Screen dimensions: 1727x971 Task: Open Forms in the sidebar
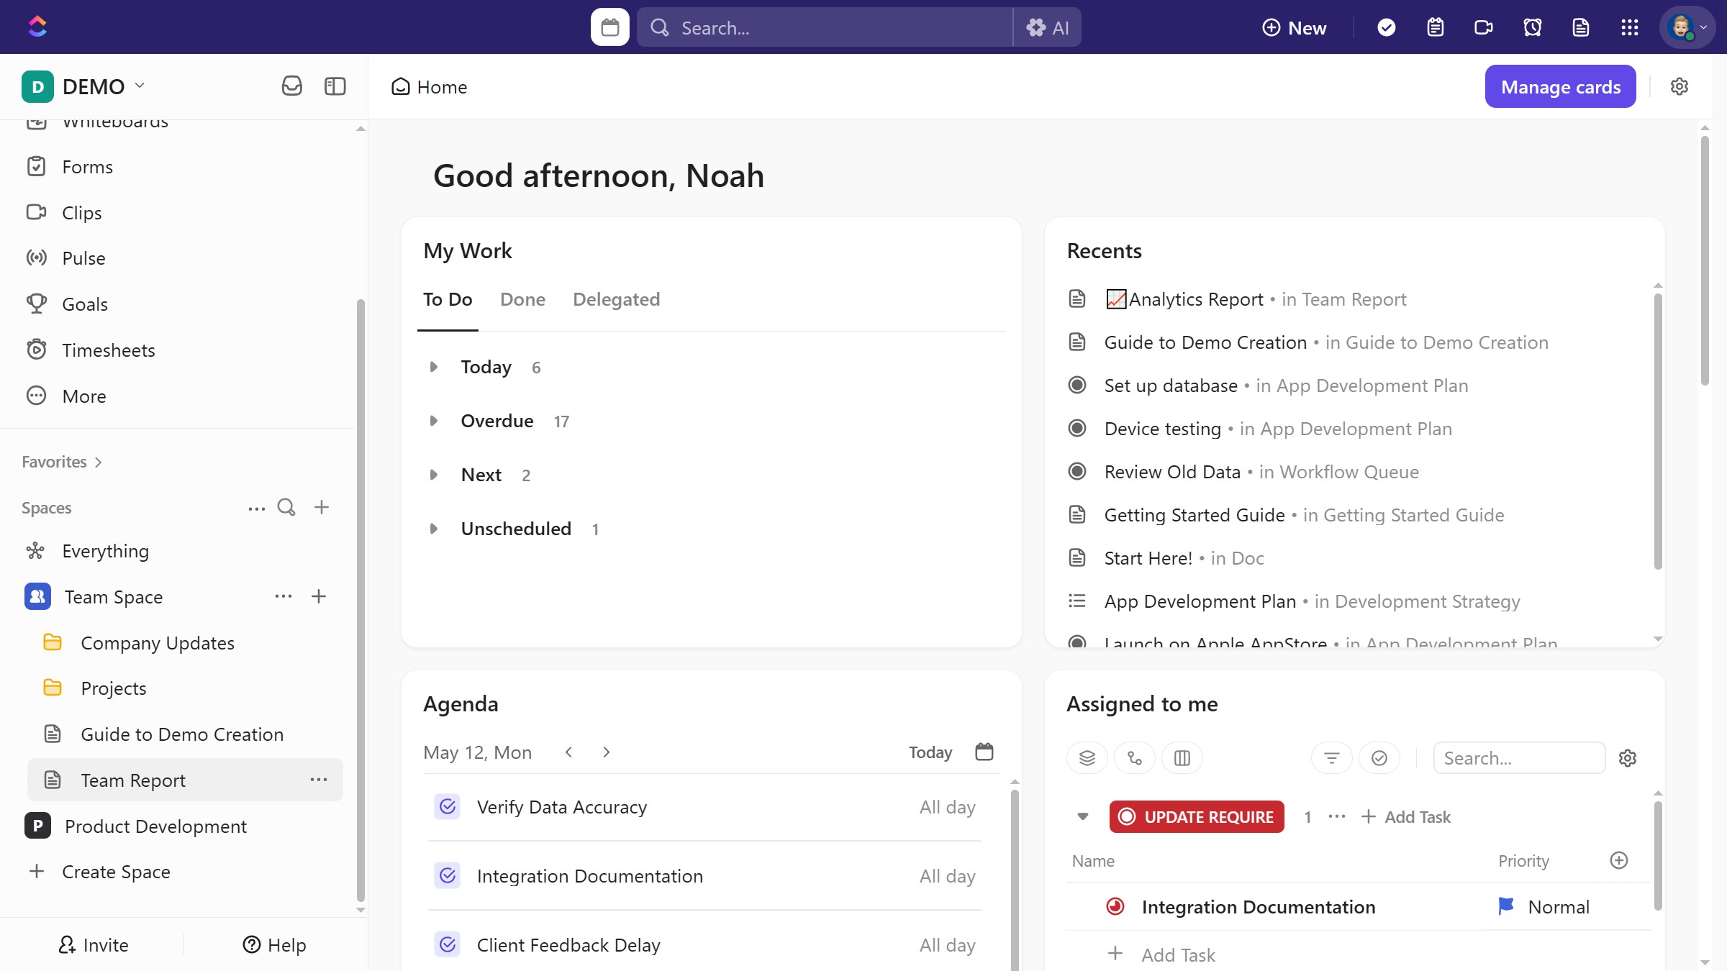87,167
